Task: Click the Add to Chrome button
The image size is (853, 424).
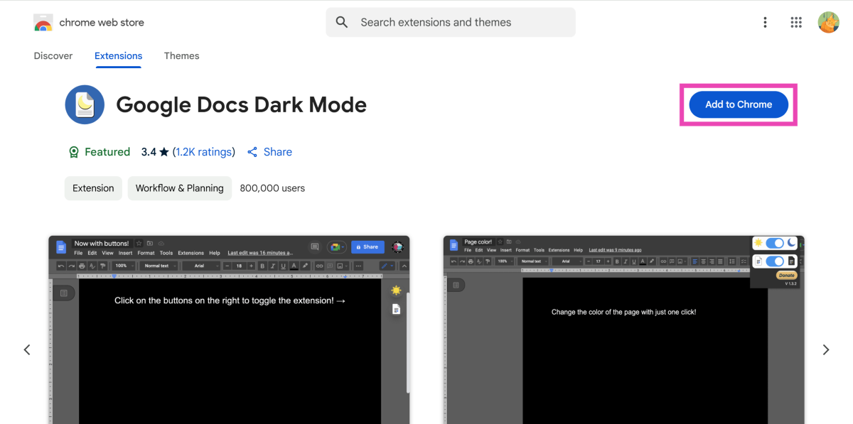Action: pyautogui.click(x=738, y=104)
